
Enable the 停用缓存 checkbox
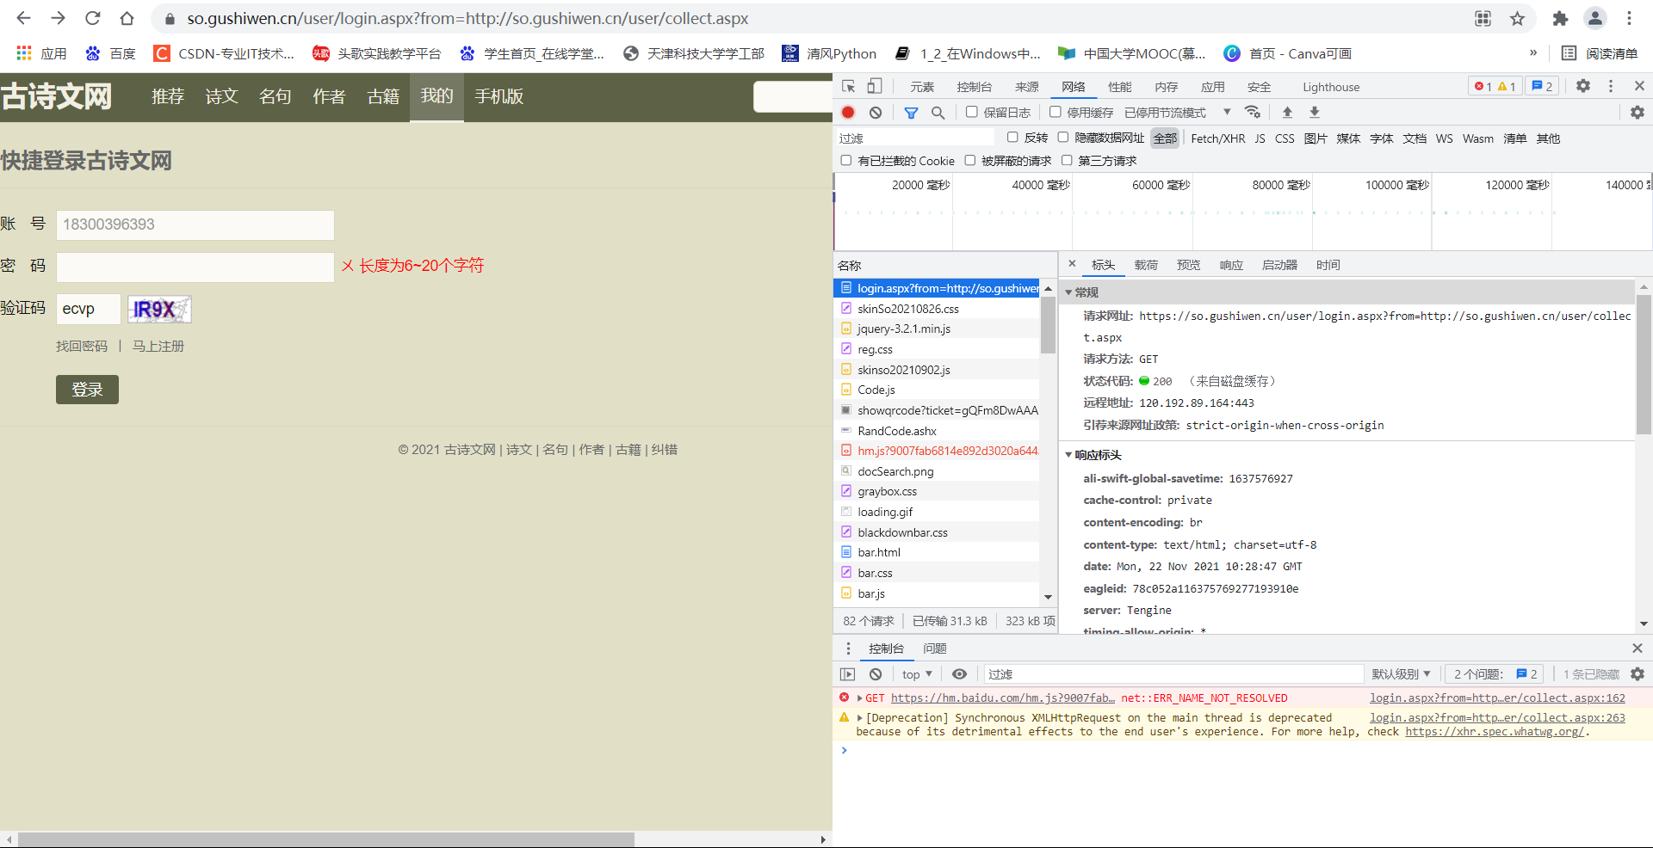point(1055,112)
